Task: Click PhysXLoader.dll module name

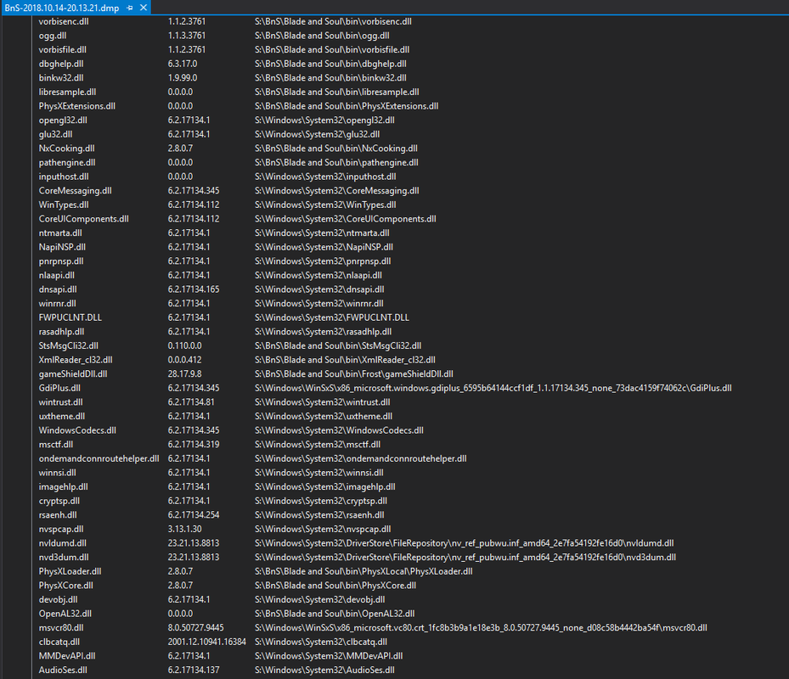Action: point(70,571)
